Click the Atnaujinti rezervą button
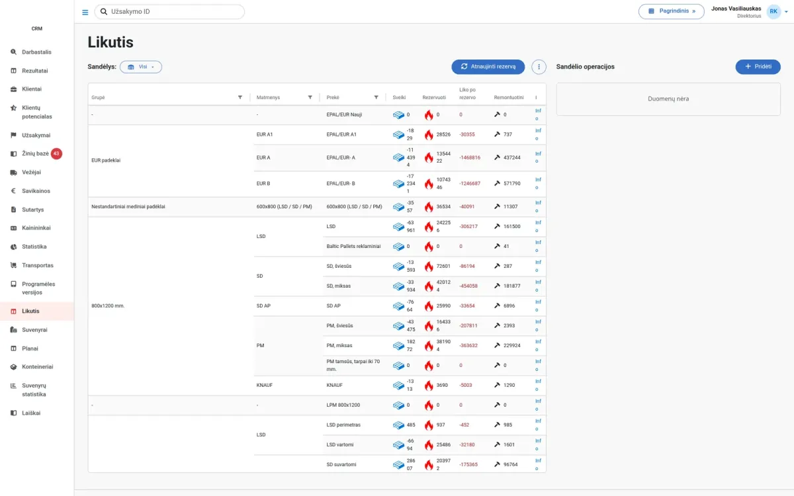Screen dimensions: 794x496 coord(488,67)
